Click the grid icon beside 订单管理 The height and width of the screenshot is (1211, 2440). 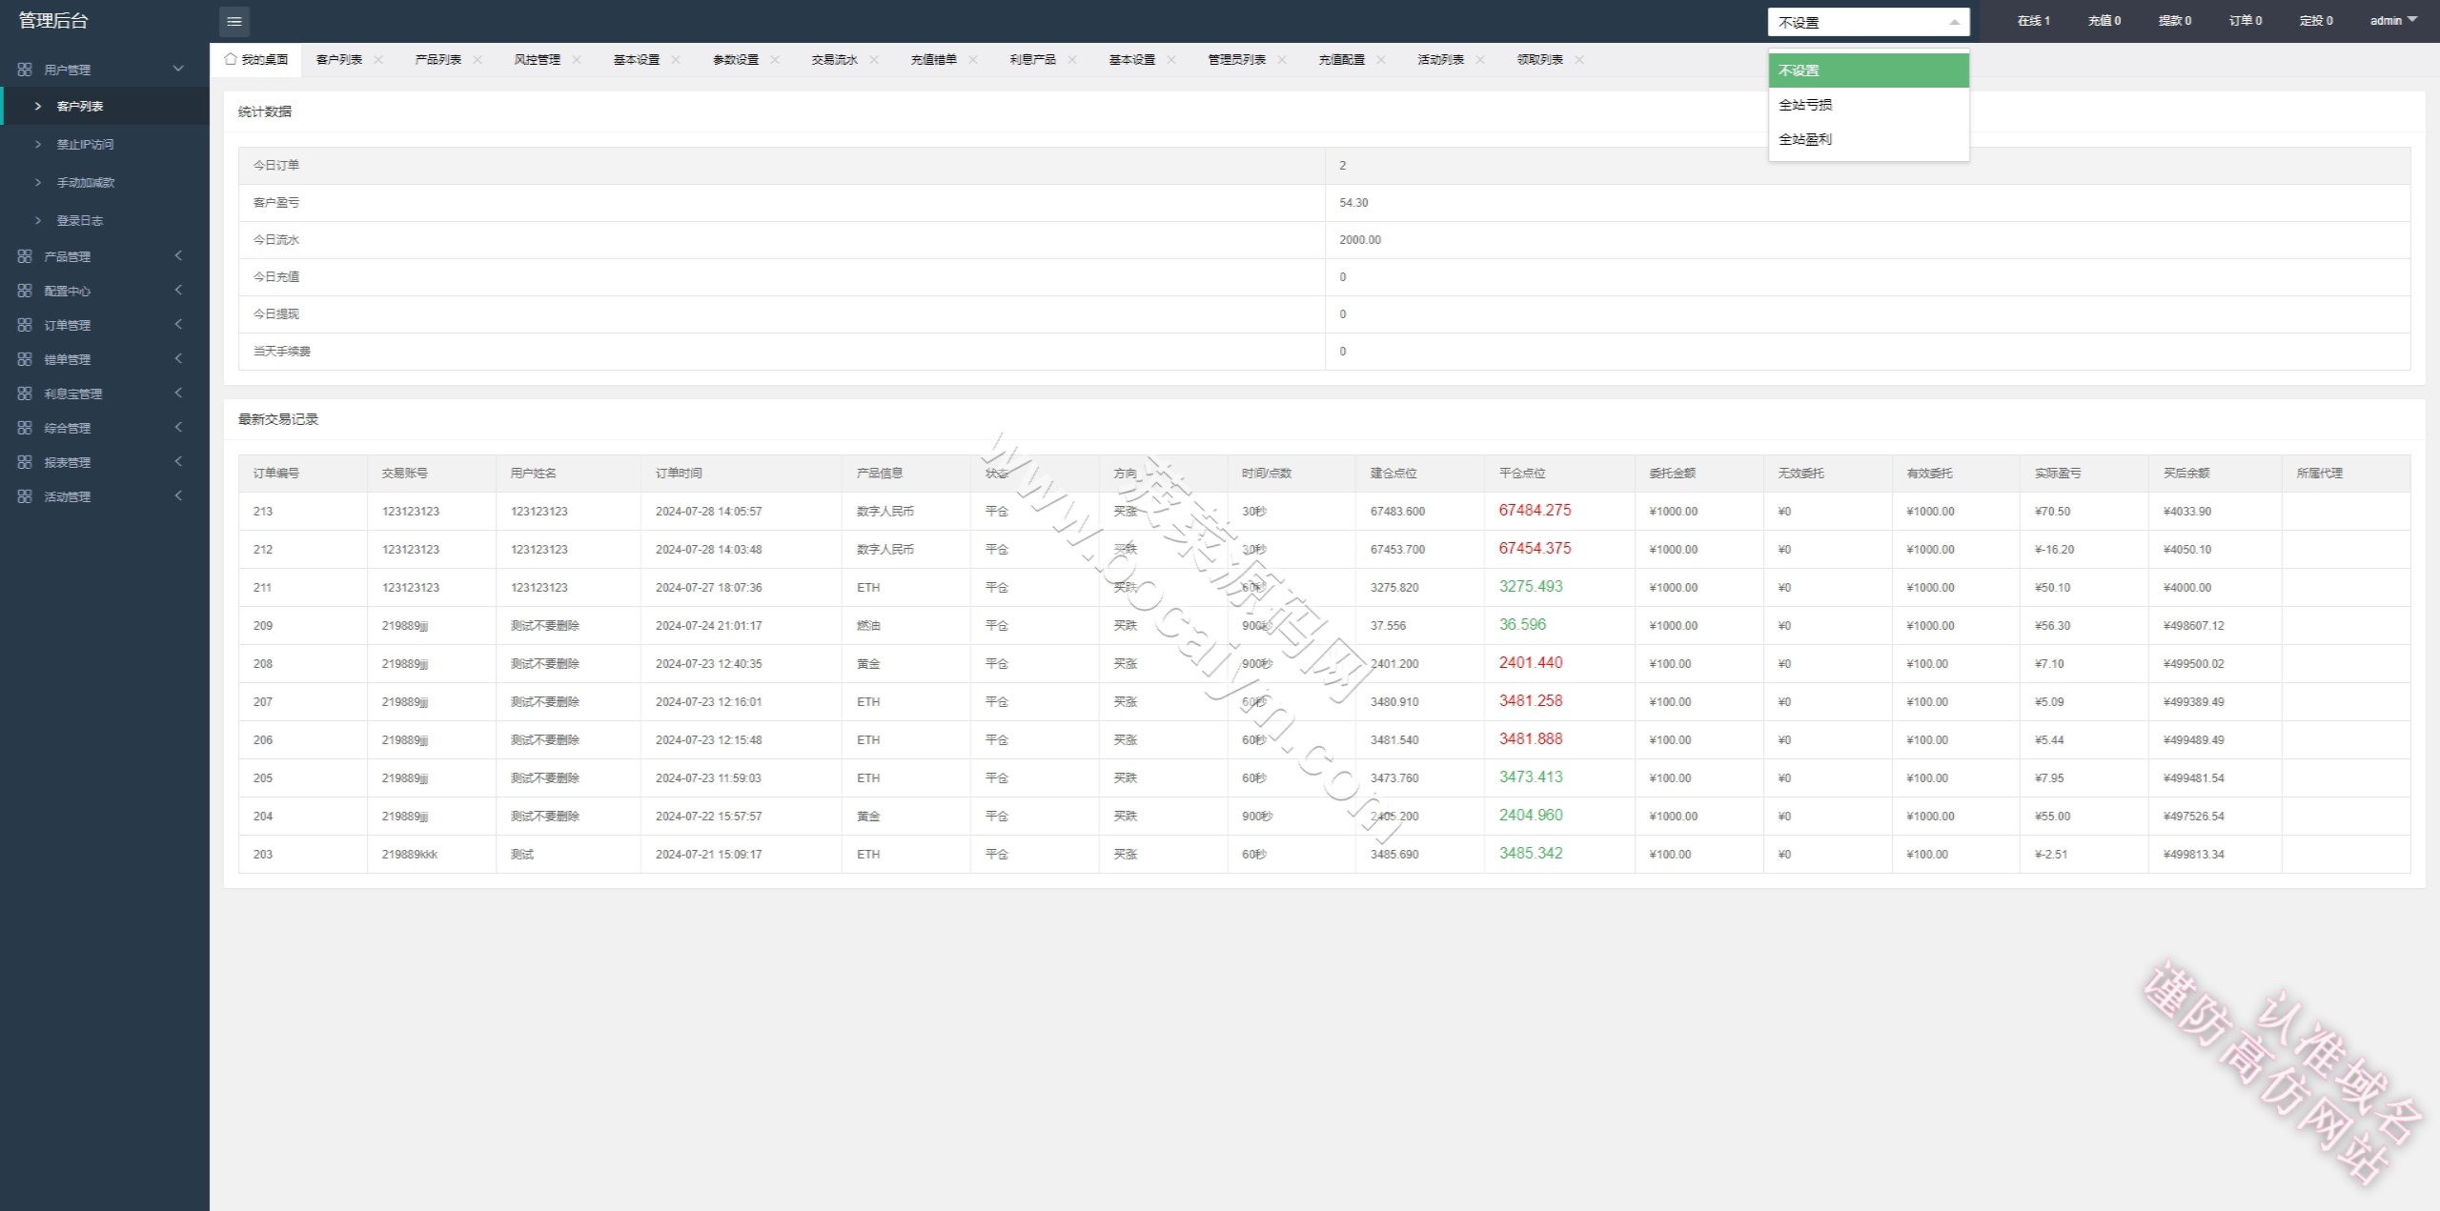[x=25, y=325]
